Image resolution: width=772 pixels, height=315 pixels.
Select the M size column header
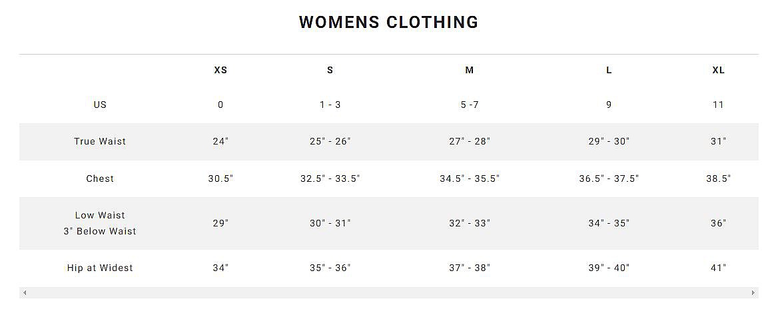point(470,70)
